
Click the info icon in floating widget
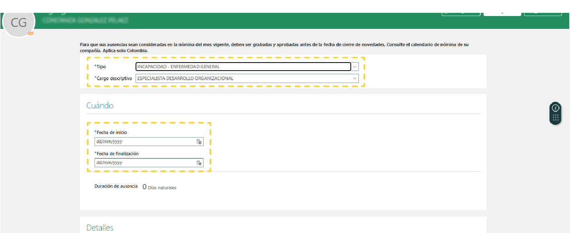556,108
